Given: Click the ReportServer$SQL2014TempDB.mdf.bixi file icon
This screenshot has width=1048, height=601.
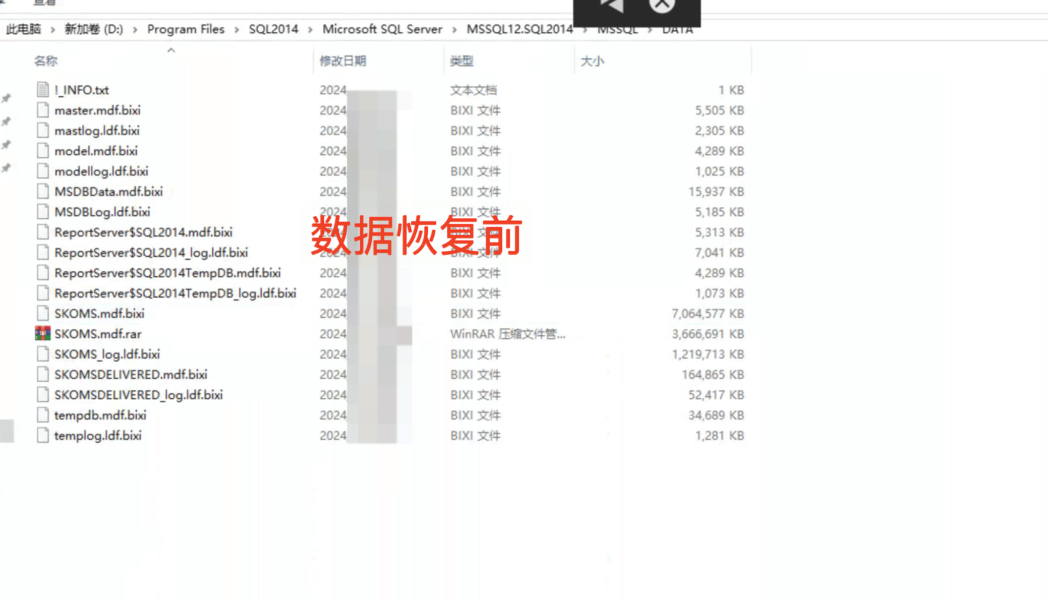Looking at the screenshot, I should (x=43, y=273).
